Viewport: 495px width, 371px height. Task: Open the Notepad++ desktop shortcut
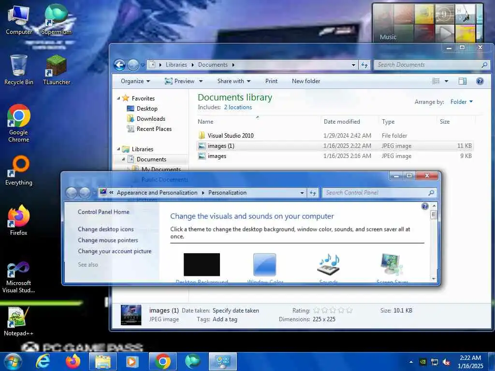pos(19,321)
